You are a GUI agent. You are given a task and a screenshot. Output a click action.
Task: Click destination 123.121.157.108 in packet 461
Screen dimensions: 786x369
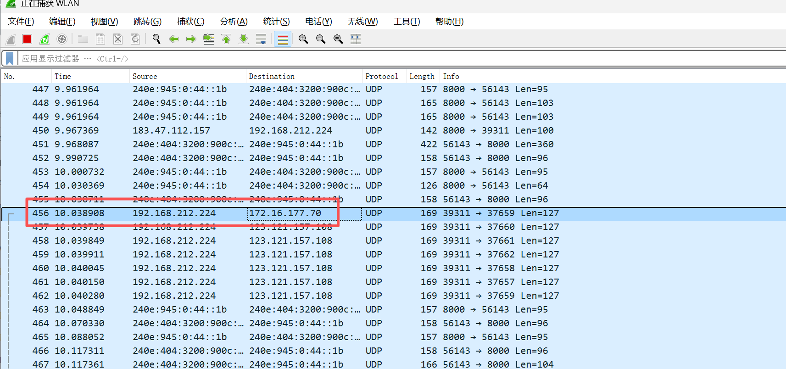click(290, 282)
